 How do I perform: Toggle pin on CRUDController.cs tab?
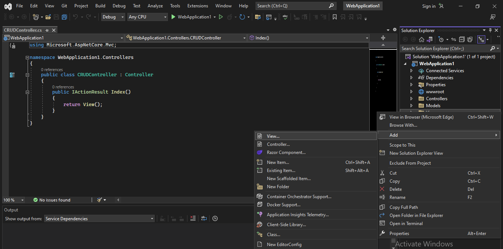coord(47,30)
